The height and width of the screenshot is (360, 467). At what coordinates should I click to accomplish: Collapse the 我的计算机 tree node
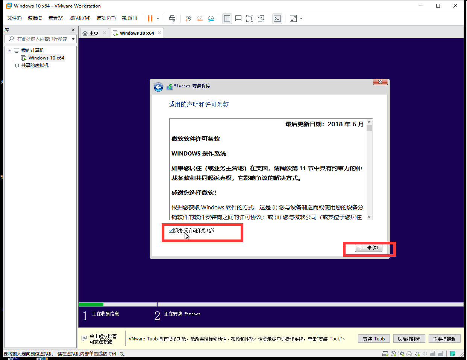[10, 50]
